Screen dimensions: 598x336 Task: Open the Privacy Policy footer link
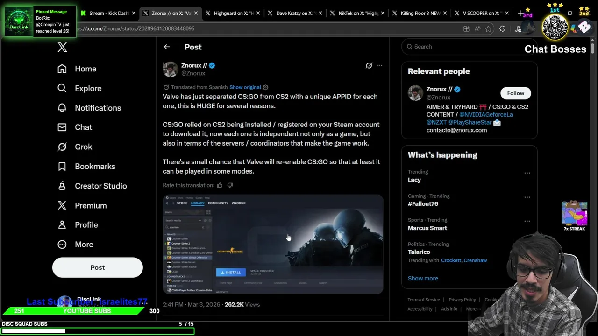pos(462,300)
